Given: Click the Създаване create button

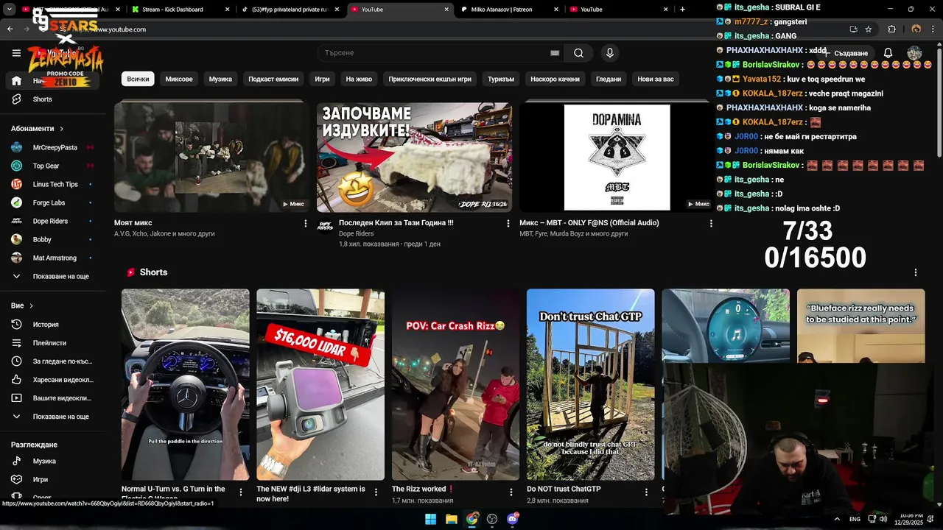Looking at the screenshot, I should [x=846, y=53].
